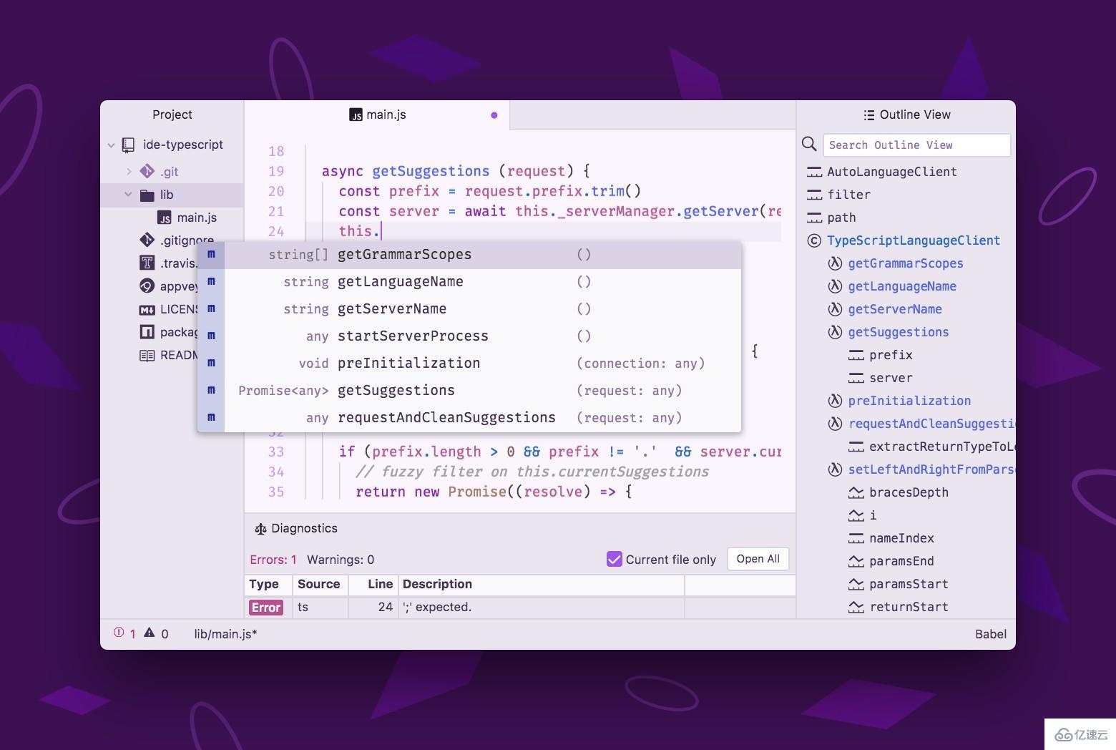Click the Error badge in diagnostics row
The image size is (1116, 750).
(266, 608)
